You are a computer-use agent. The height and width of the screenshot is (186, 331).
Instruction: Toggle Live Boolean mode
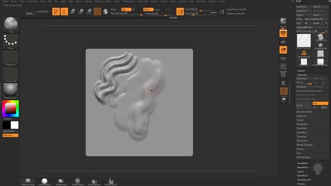(42, 11)
